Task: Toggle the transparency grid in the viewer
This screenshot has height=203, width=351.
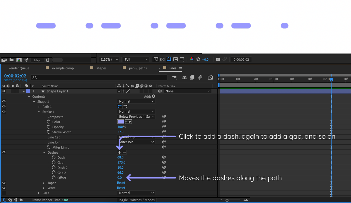Action: pos(162,59)
